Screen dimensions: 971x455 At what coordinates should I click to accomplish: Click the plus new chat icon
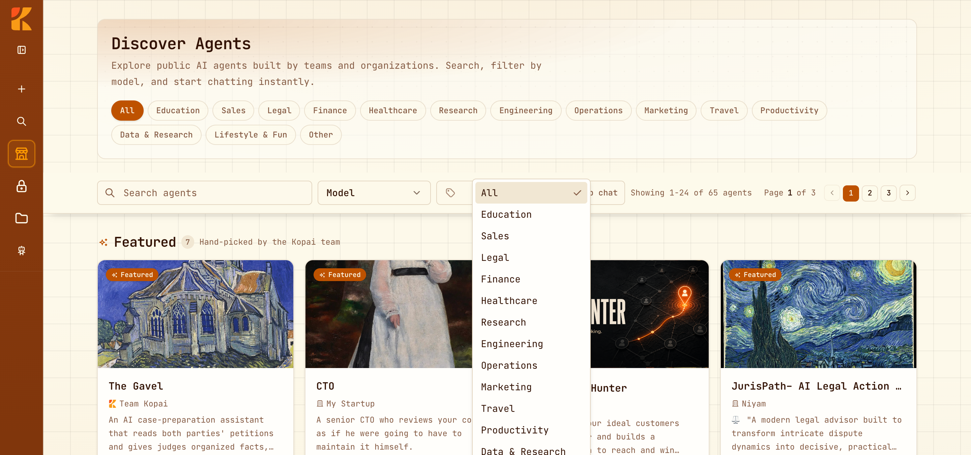coord(22,89)
